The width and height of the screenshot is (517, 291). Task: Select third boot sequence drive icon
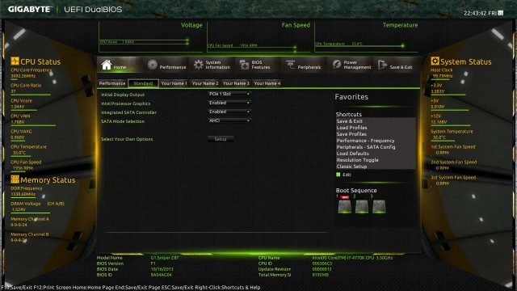click(379, 207)
